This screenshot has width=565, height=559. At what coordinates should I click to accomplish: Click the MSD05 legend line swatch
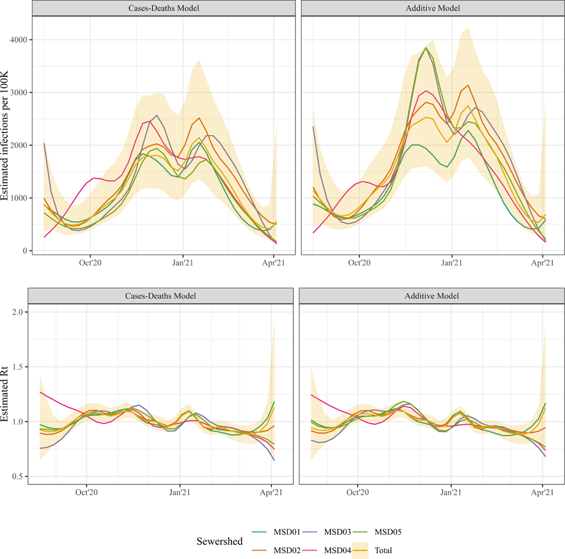(x=360, y=532)
